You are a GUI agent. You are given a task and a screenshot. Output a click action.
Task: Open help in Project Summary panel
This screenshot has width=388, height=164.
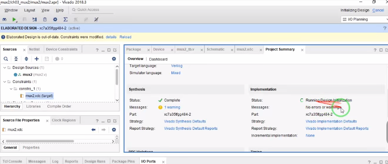pos(375,50)
